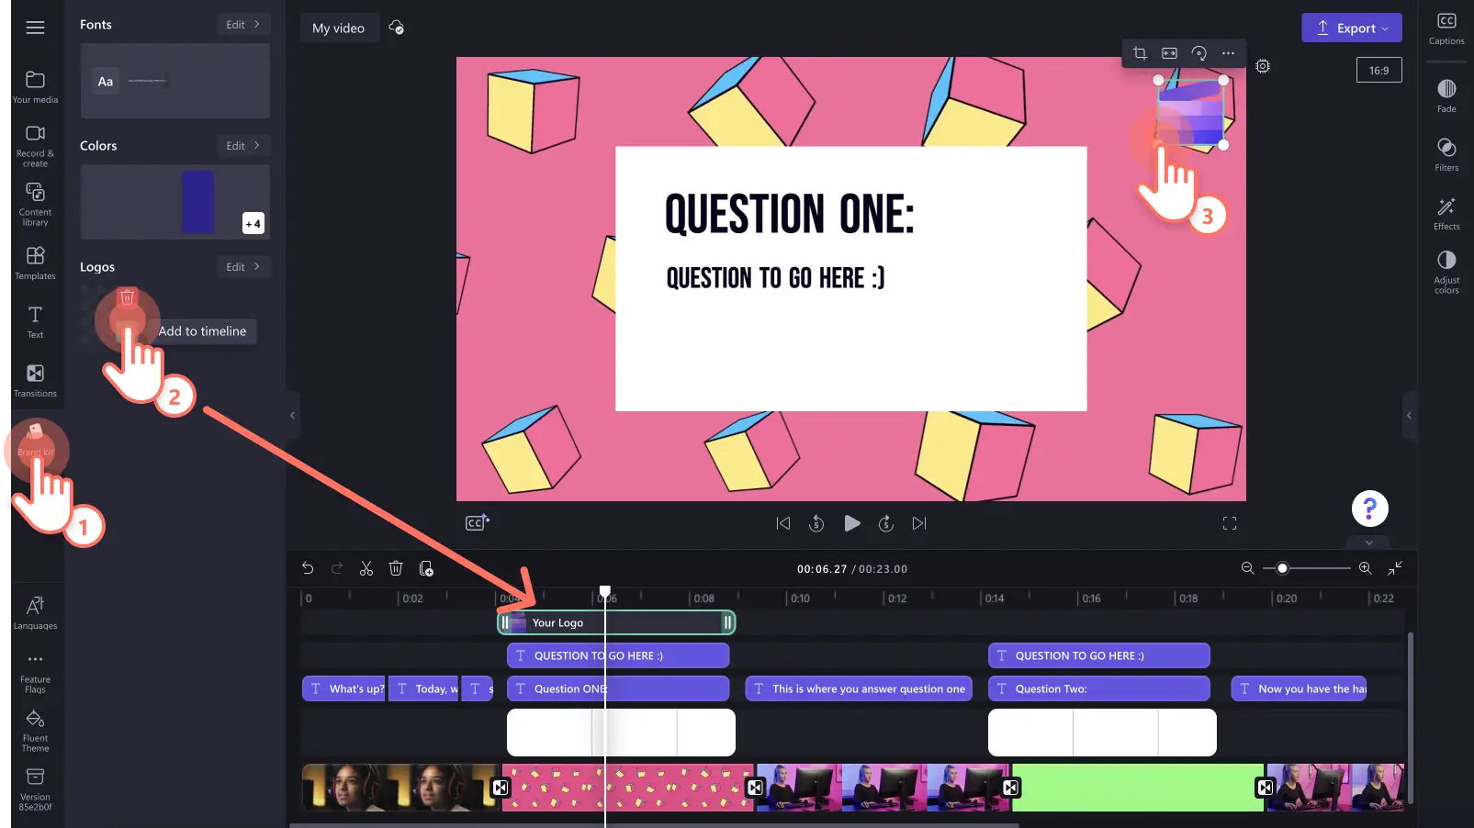The width and height of the screenshot is (1474, 828).
Task: Undo the last action
Action: pyautogui.click(x=308, y=568)
